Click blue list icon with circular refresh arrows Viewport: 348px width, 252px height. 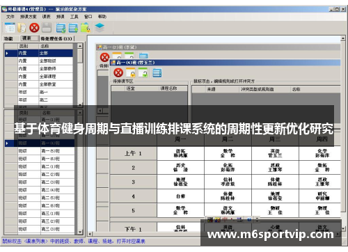pos(61,28)
